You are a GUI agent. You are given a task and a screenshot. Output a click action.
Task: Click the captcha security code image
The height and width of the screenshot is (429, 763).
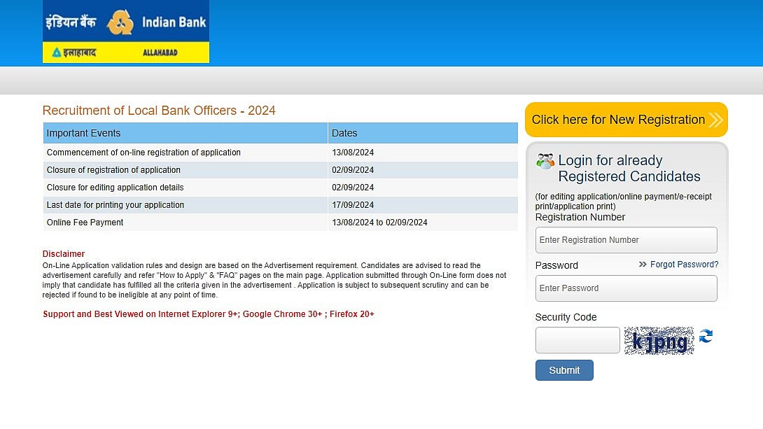coord(659,341)
